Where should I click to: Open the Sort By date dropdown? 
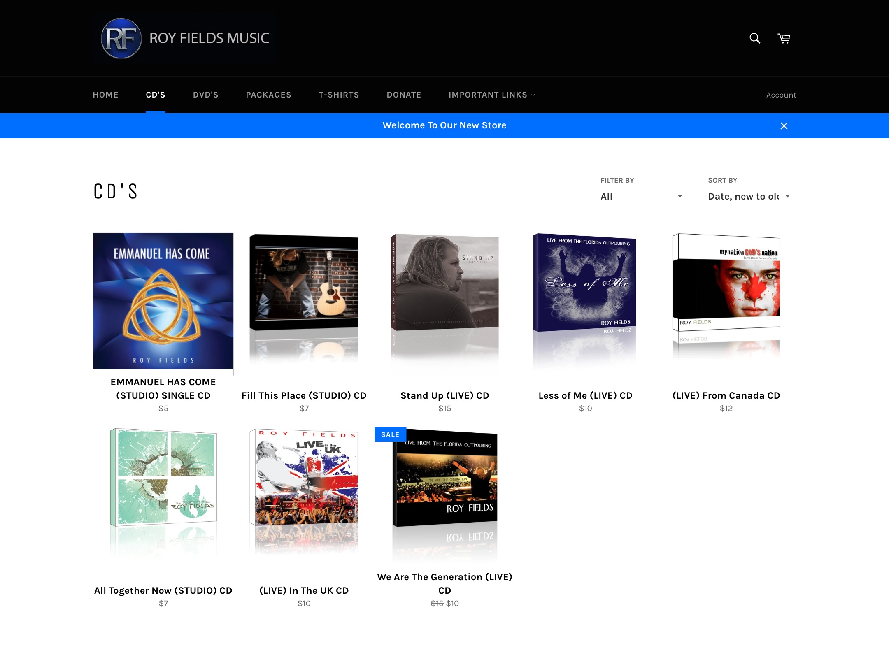749,196
